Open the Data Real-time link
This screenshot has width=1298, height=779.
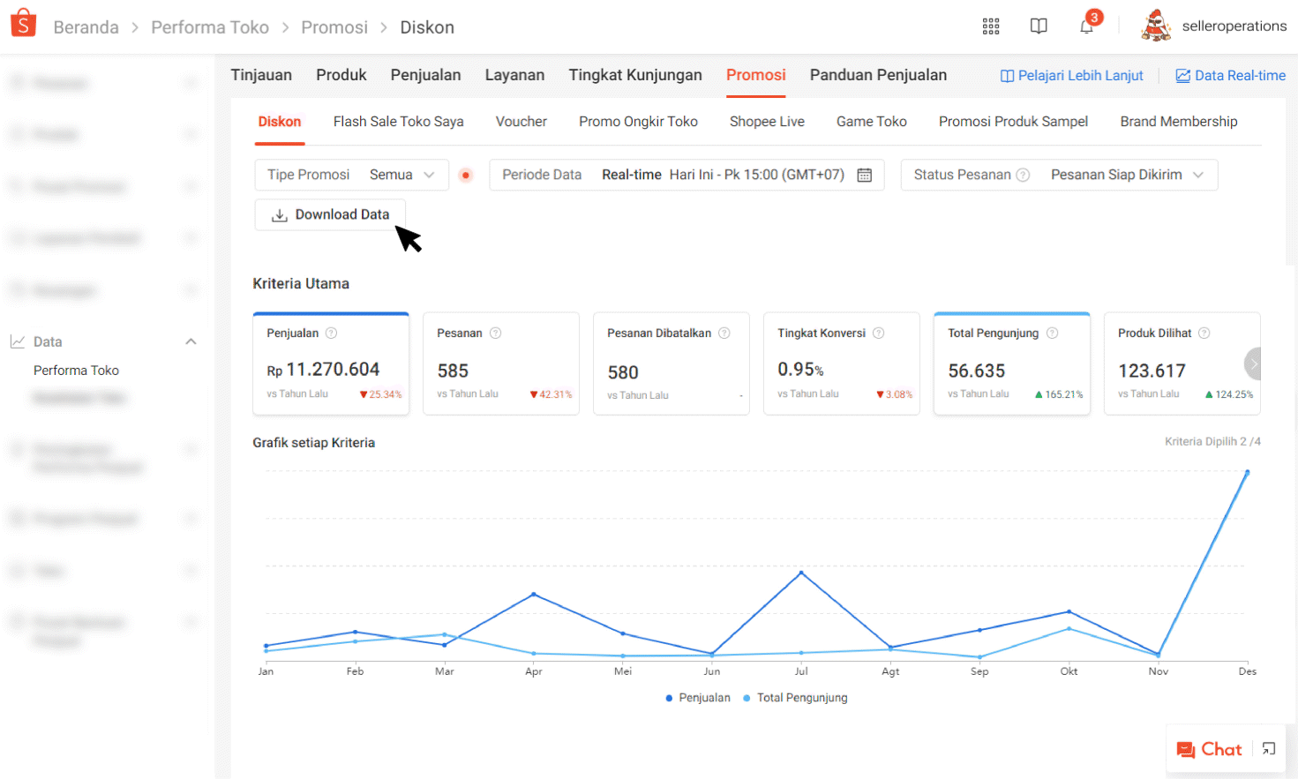pos(1230,76)
